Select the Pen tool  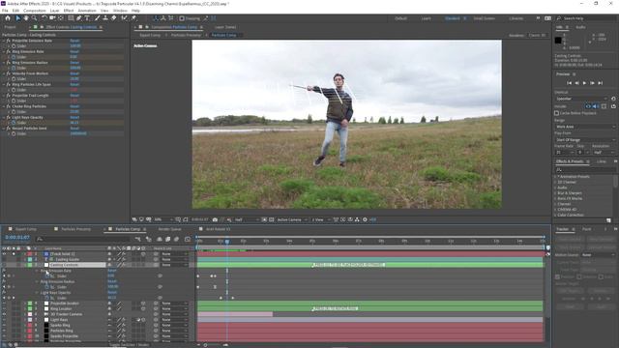click(79, 18)
